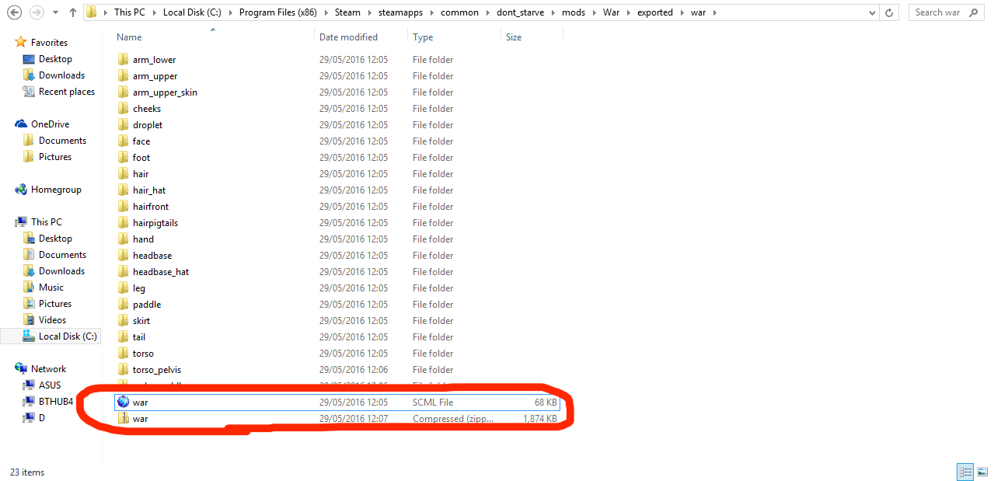Viewport: 994px width, 481px height.
Task: Select Network in navigation pane
Action: [48, 369]
